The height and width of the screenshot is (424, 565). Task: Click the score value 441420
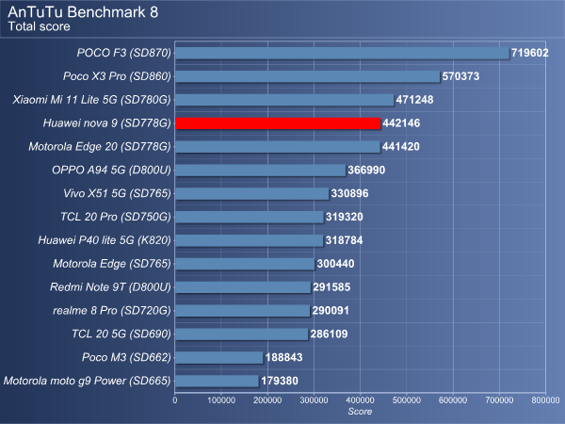coord(401,147)
